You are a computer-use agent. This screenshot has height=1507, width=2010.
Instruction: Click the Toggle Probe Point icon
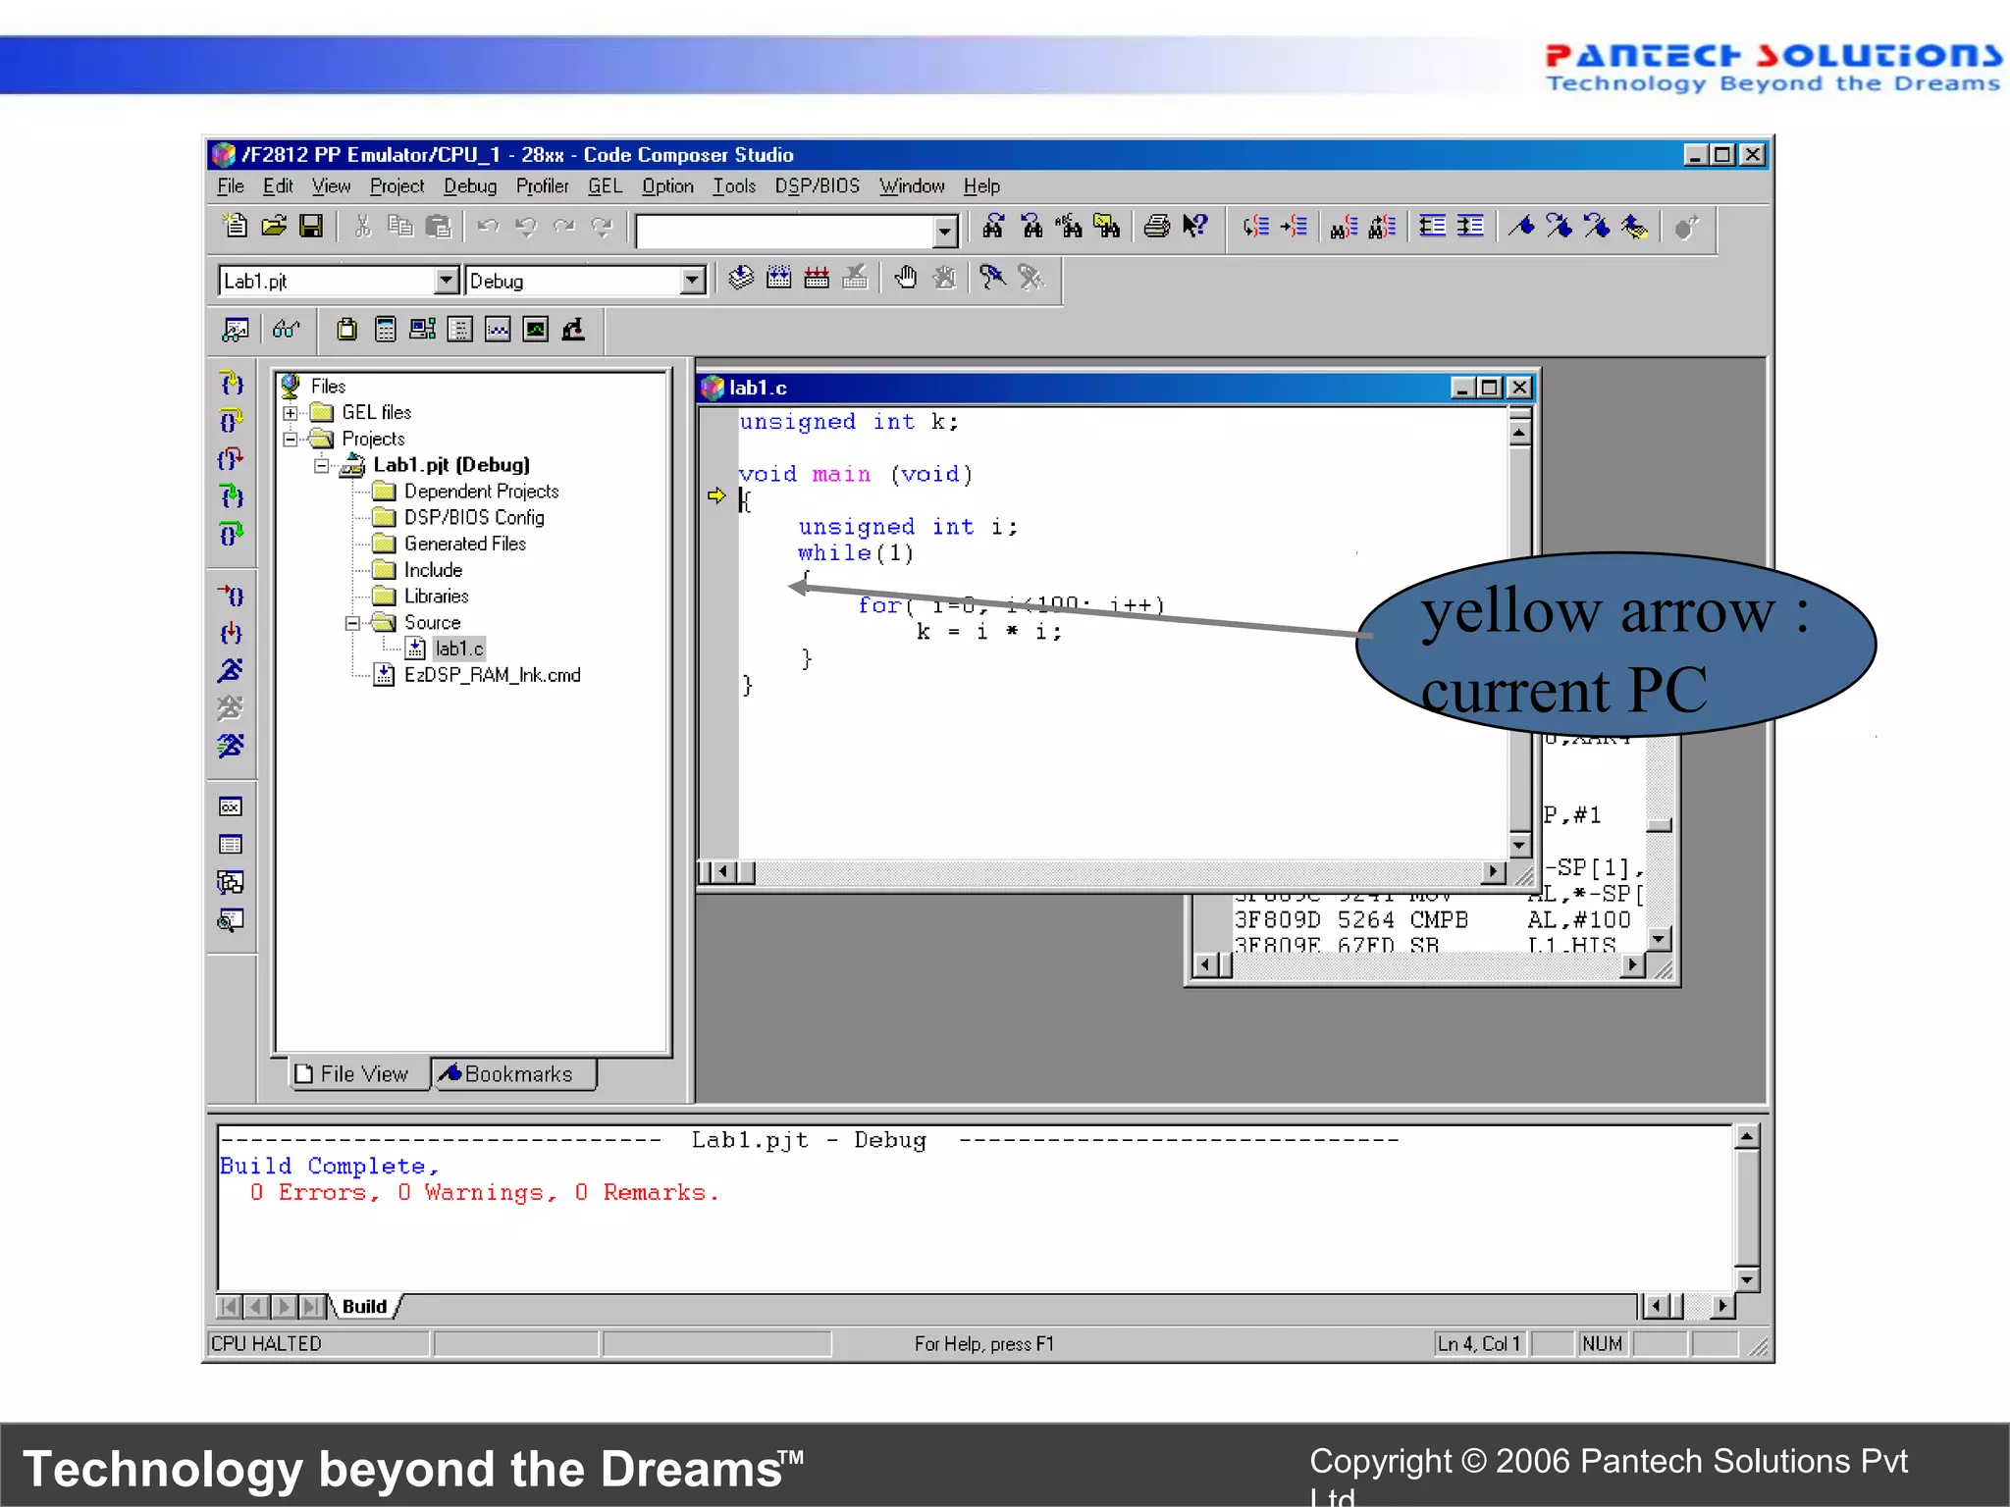[992, 279]
